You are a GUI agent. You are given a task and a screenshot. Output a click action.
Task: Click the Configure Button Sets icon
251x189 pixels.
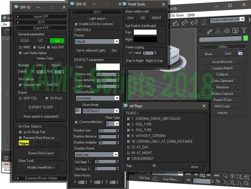[240, 54]
